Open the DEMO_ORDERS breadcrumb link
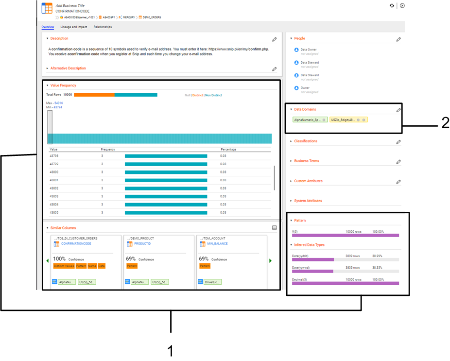 point(152,17)
